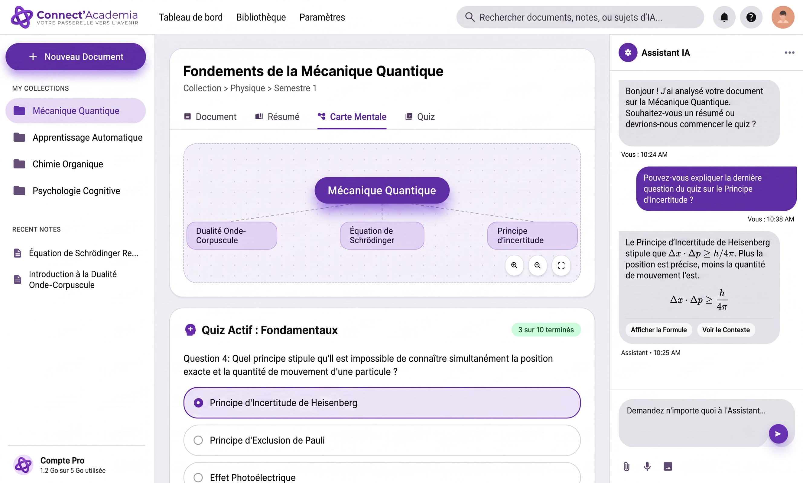Select the central Mécanique Quantique mind map node

[382, 190]
